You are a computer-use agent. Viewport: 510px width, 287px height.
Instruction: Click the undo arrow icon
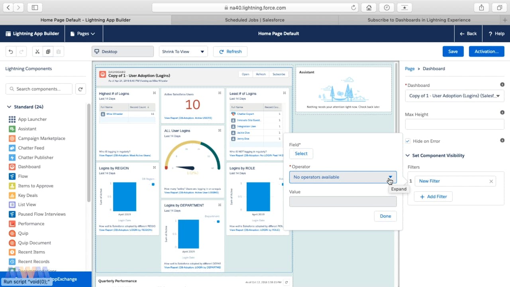tap(11, 51)
